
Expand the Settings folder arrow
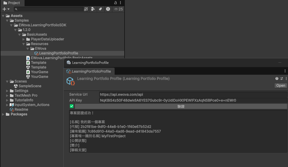(x=7, y=91)
